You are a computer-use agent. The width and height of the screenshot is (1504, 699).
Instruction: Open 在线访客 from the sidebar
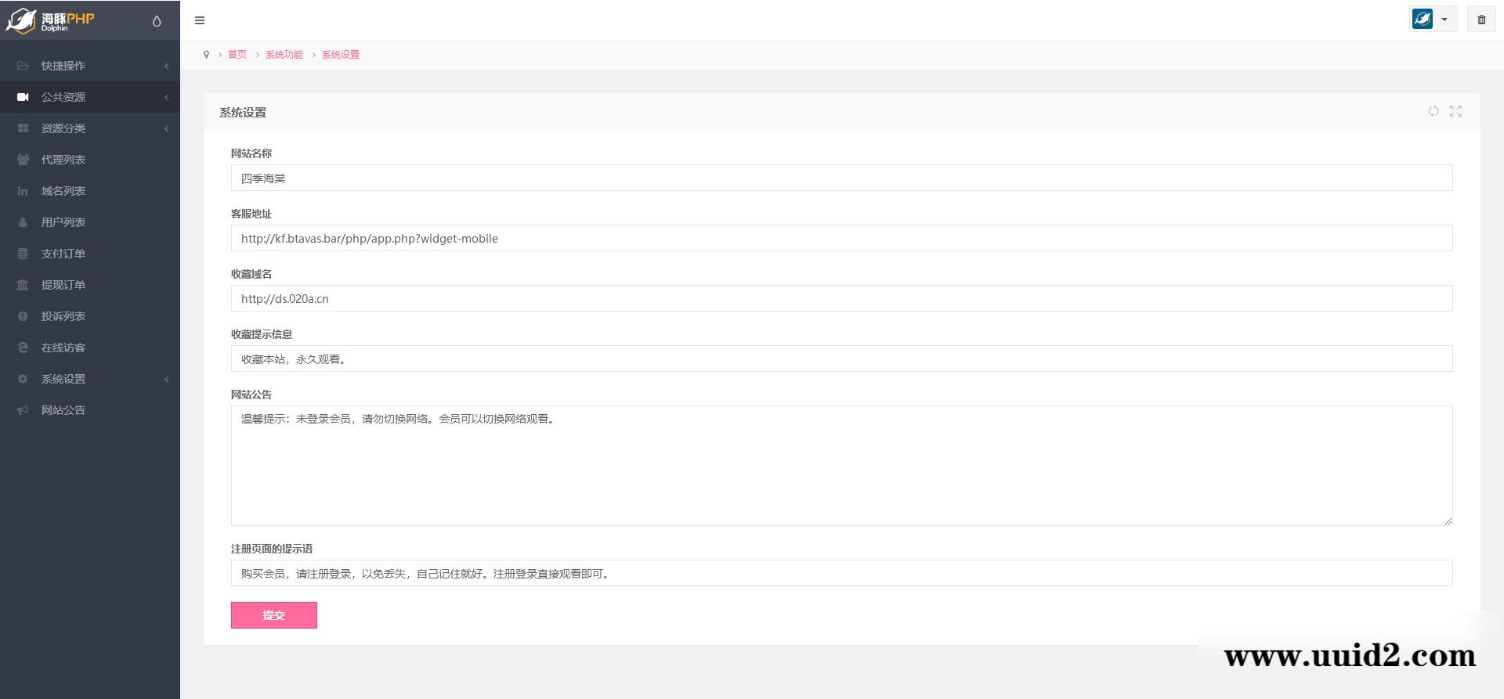(x=63, y=348)
